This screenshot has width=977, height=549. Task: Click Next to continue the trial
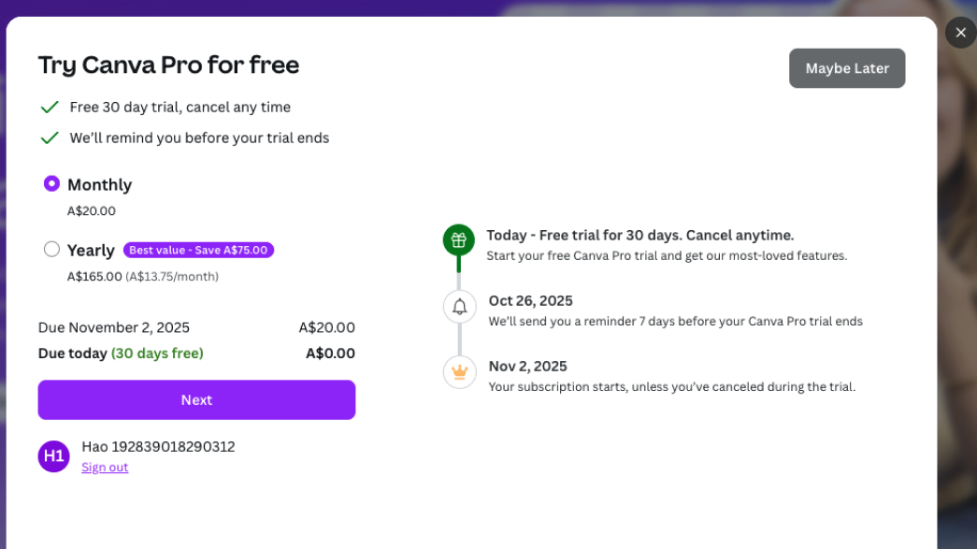point(196,399)
